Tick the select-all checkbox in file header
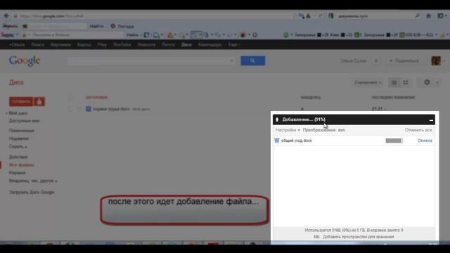Viewport: 450px width, 253px height. 70,98
